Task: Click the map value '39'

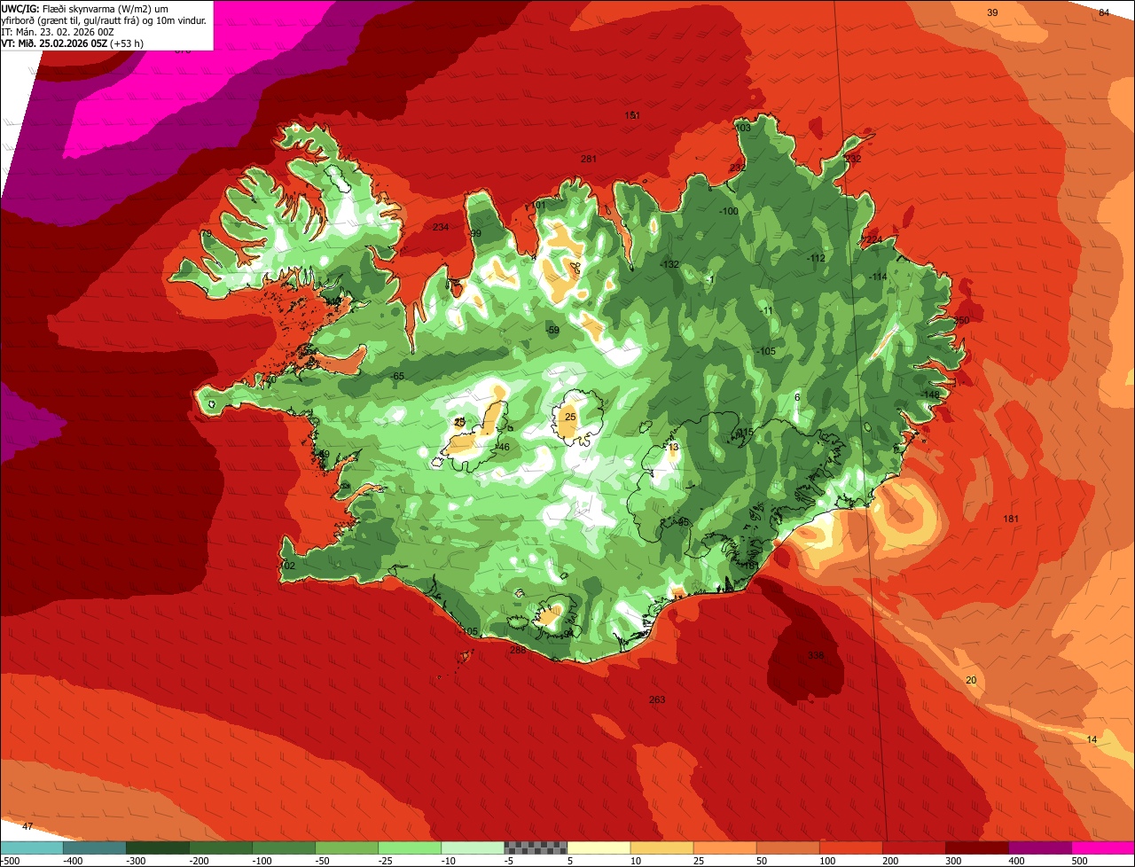Action: click(x=992, y=12)
